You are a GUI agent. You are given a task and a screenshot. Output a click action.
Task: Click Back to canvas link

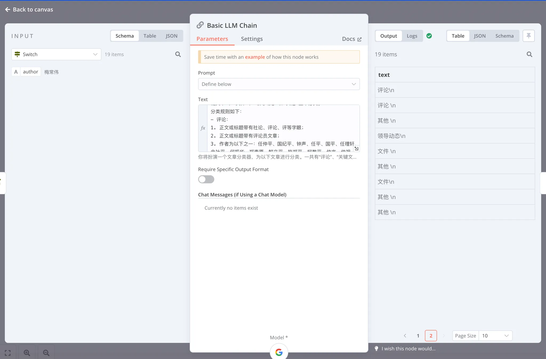[x=29, y=10]
